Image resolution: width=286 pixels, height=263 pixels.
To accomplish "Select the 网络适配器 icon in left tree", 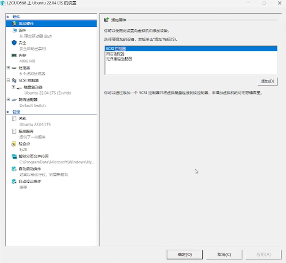I will [x=14, y=100].
